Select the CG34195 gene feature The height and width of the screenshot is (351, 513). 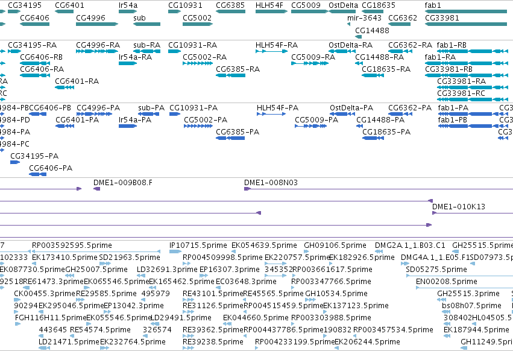(14, 11)
